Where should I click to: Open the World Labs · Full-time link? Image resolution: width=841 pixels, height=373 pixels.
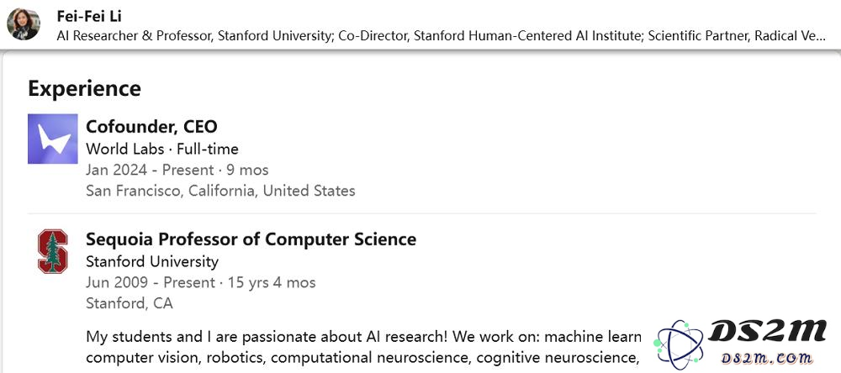(162, 149)
